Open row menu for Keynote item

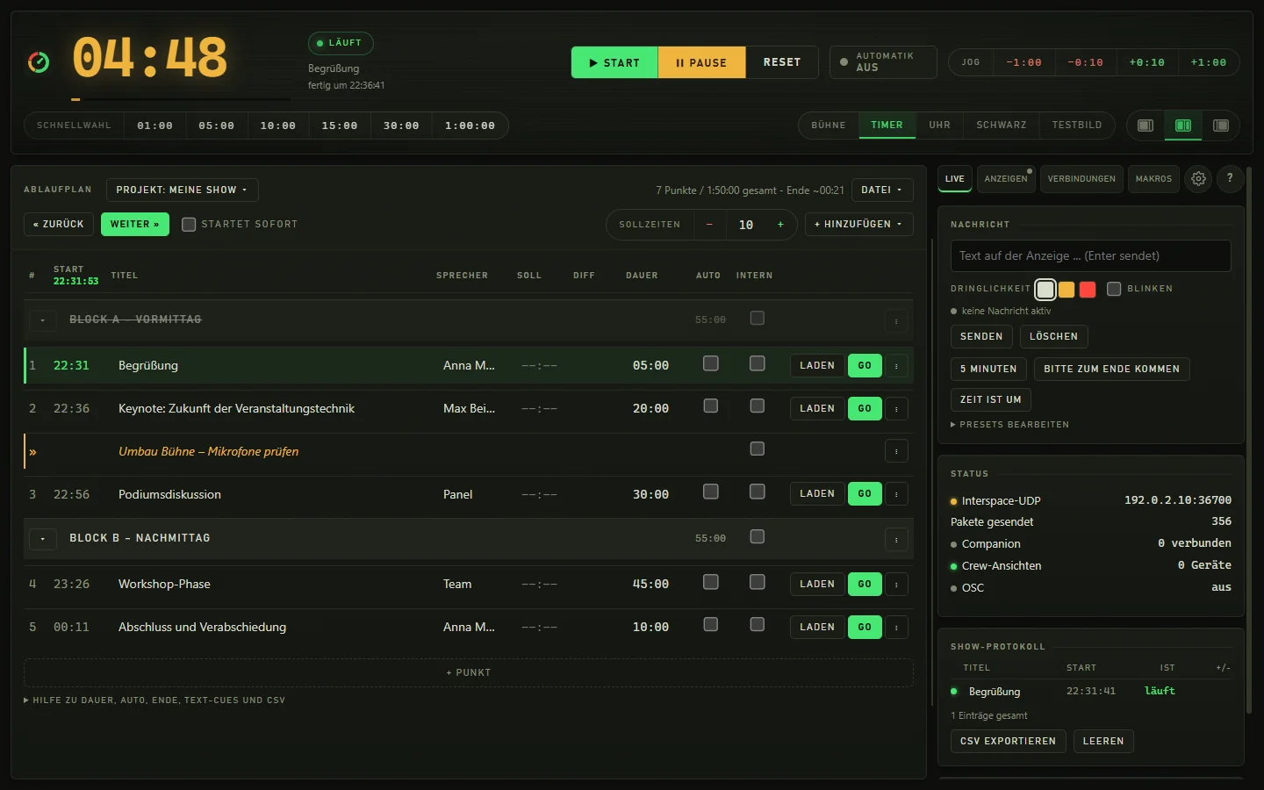pyautogui.click(x=896, y=408)
